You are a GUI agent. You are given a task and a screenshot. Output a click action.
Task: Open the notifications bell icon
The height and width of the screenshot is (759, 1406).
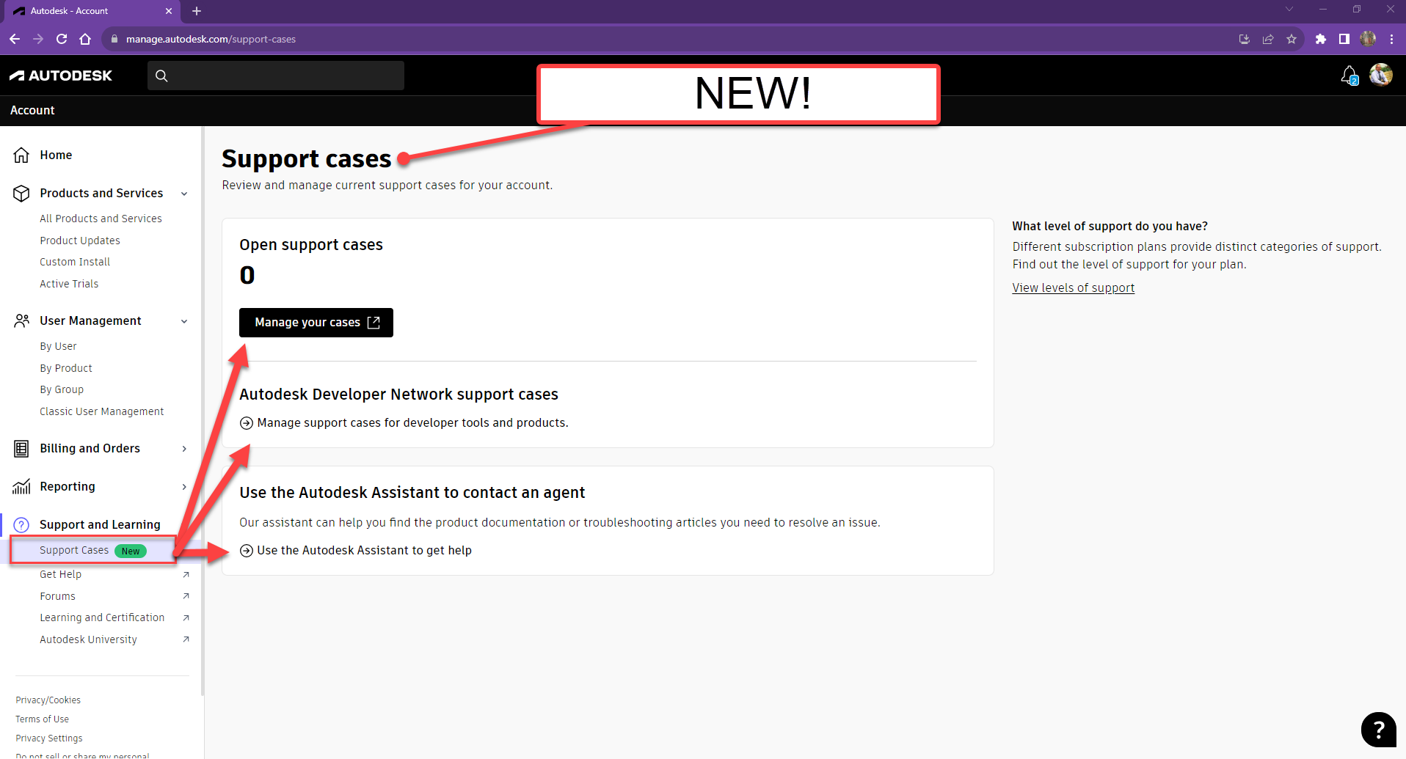click(x=1349, y=75)
